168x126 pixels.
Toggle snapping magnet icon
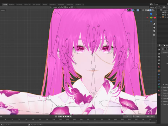[65, 7]
